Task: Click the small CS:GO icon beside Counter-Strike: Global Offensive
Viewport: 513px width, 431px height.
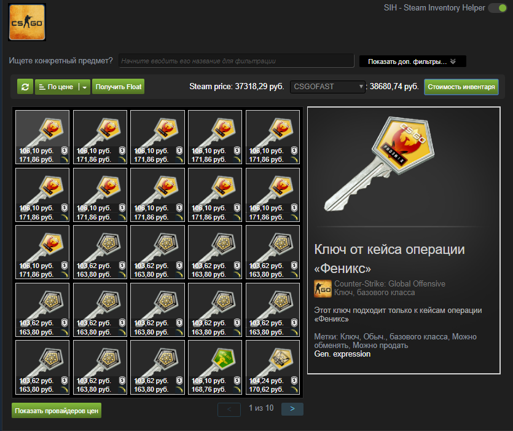Action: 323,288
